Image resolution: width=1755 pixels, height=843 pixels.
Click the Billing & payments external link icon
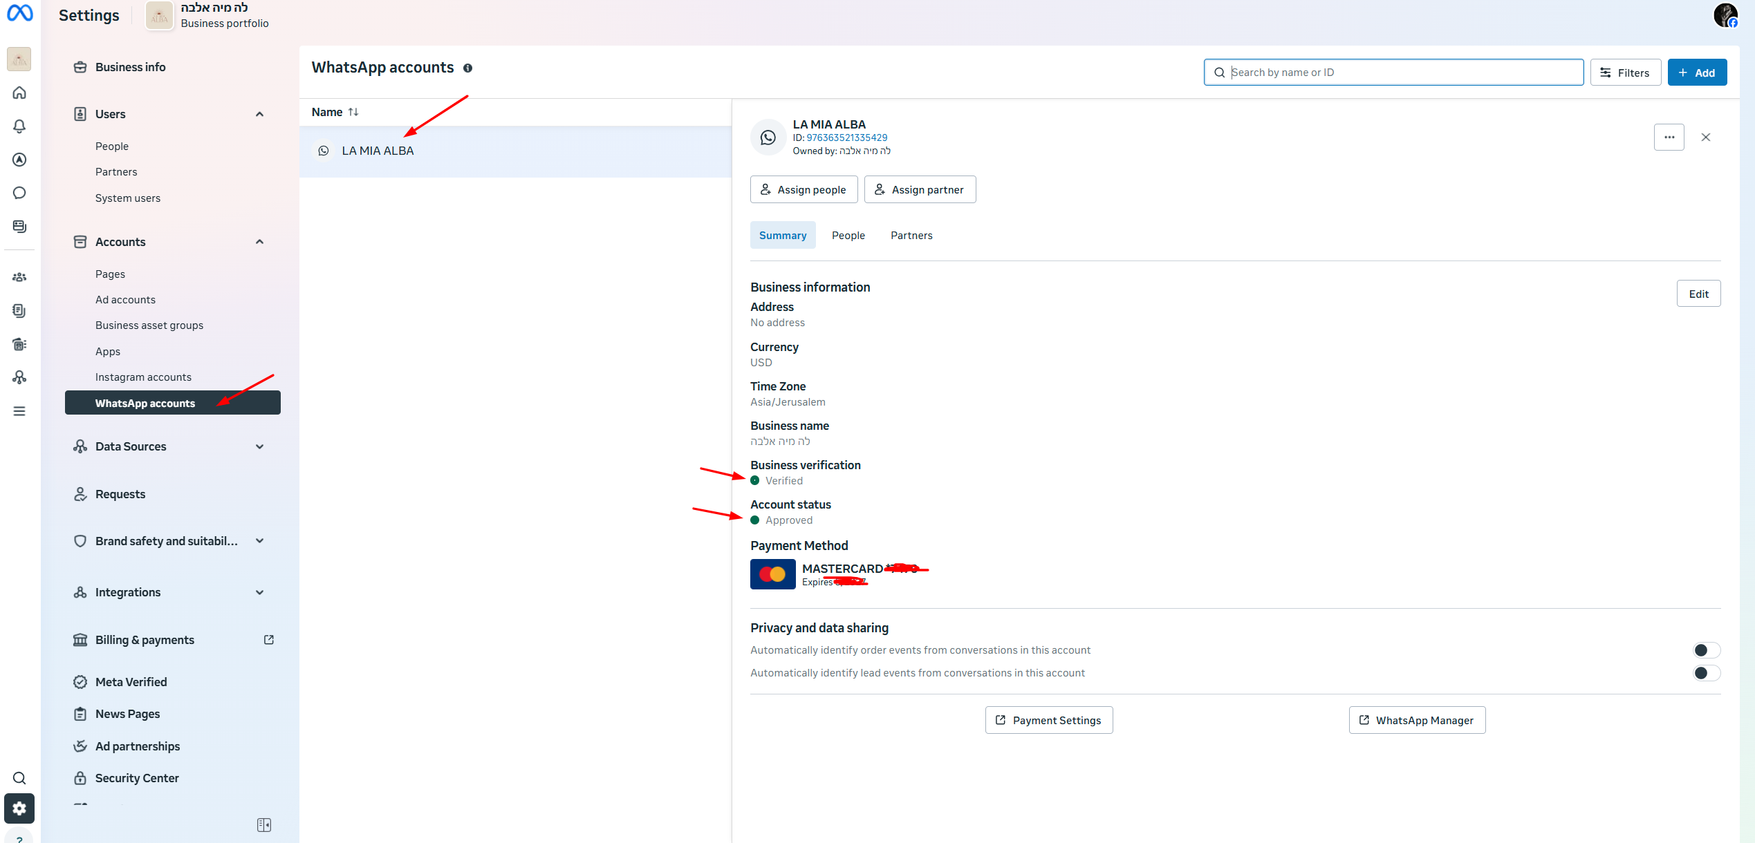(x=269, y=640)
